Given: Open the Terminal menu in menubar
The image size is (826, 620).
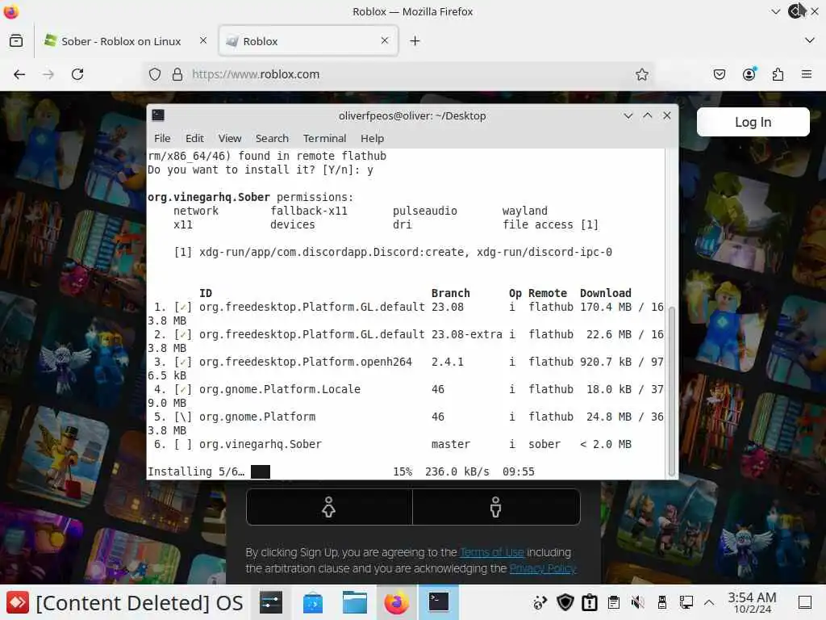Looking at the screenshot, I should [324, 138].
